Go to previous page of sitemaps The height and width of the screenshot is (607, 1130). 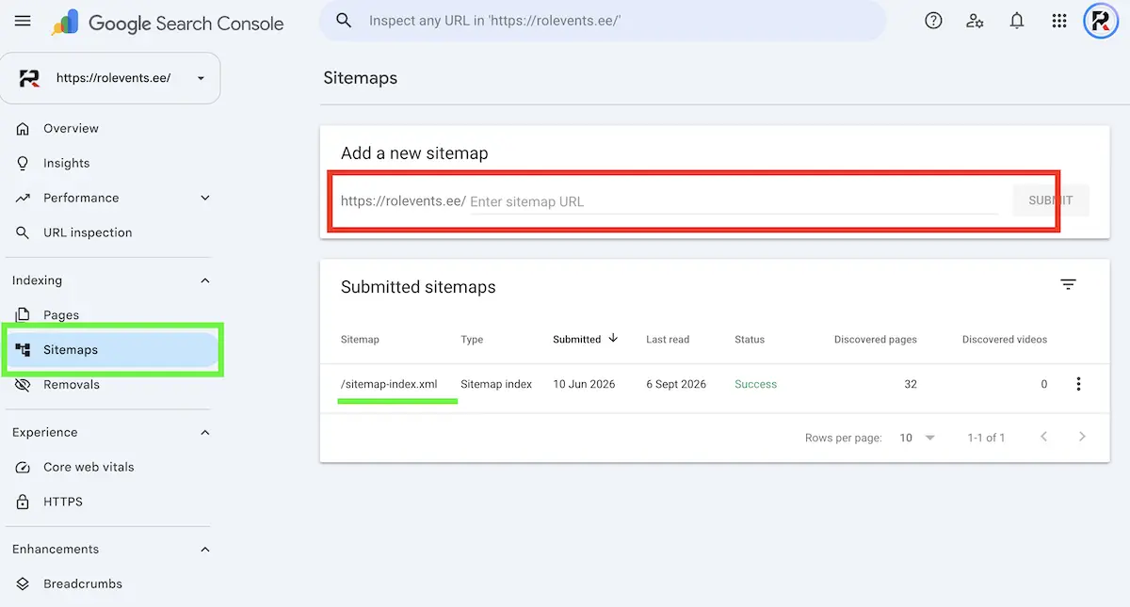tap(1043, 437)
